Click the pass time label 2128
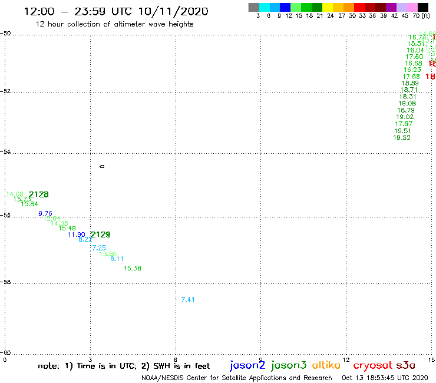Image resolution: width=436 pixels, height=383 pixels. [x=39, y=194]
